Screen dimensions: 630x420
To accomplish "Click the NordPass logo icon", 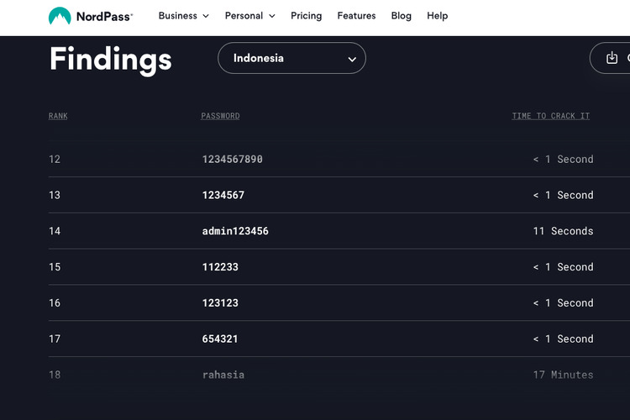I will 60,16.
